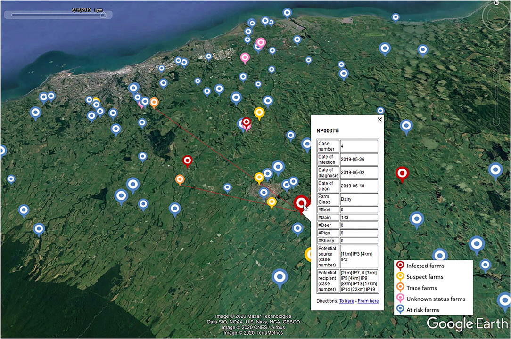Select the blue pin on the north coast nearest the compass
Viewport: 511px width, 339px height.
pyautogui.click(x=396, y=17)
